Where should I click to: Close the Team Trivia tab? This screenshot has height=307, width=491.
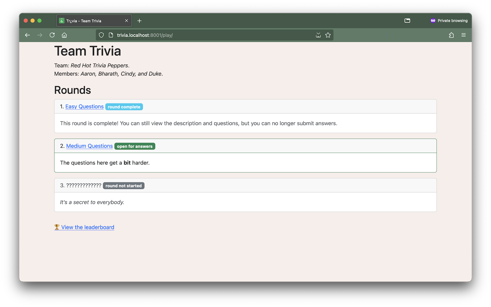pos(127,21)
